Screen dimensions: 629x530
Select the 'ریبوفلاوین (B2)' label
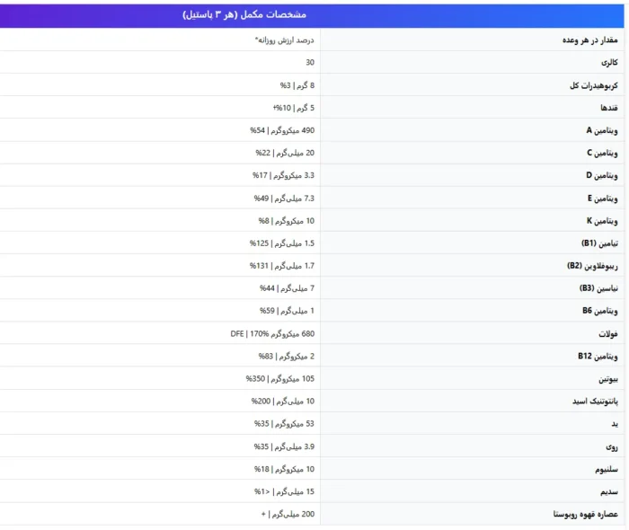point(592,265)
